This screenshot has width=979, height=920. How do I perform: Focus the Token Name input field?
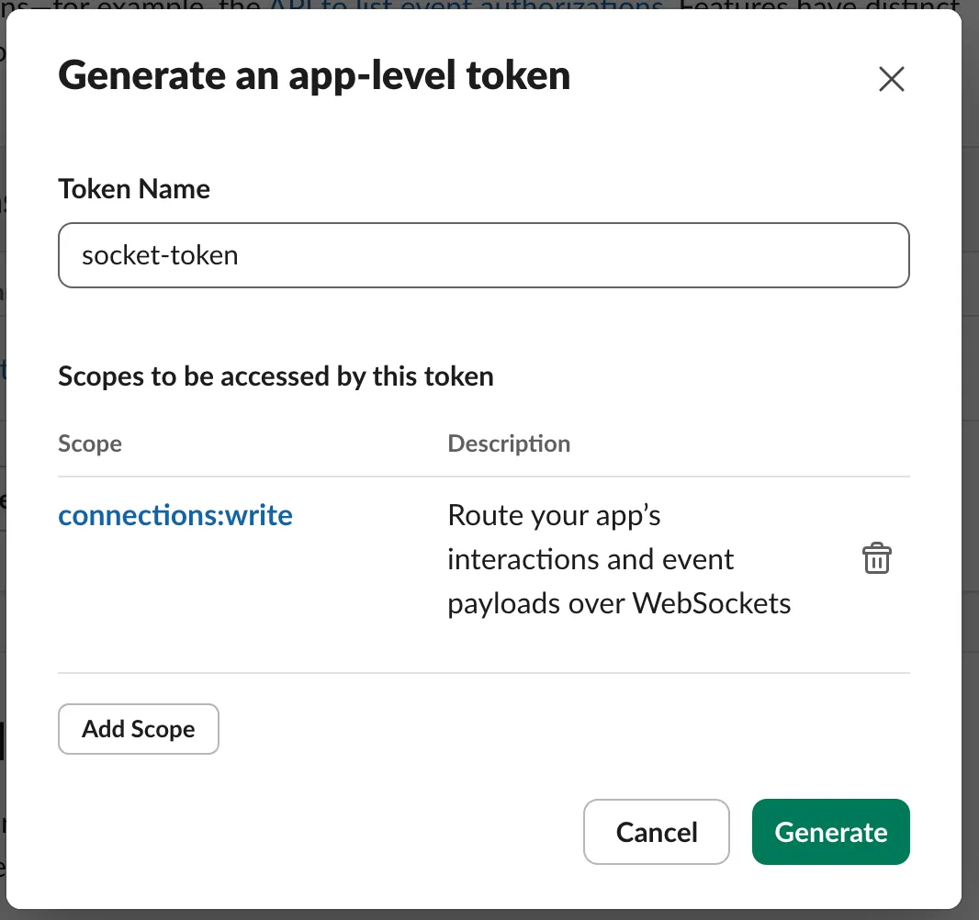[483, 254]
